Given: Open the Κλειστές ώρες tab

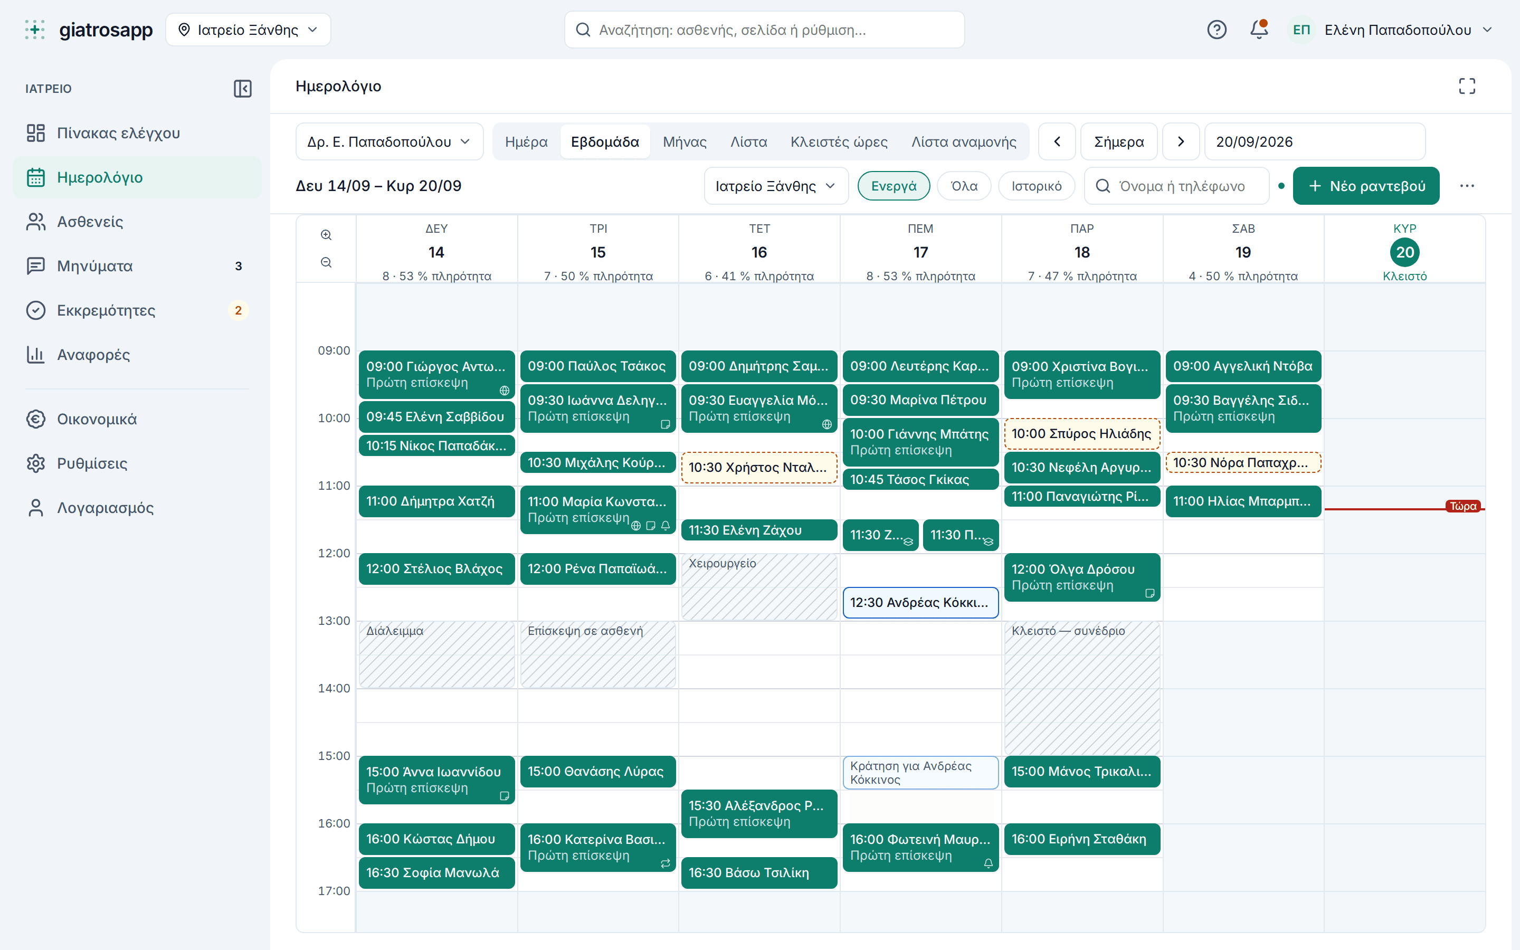Looking at the screenshot, I should (839, 142).
